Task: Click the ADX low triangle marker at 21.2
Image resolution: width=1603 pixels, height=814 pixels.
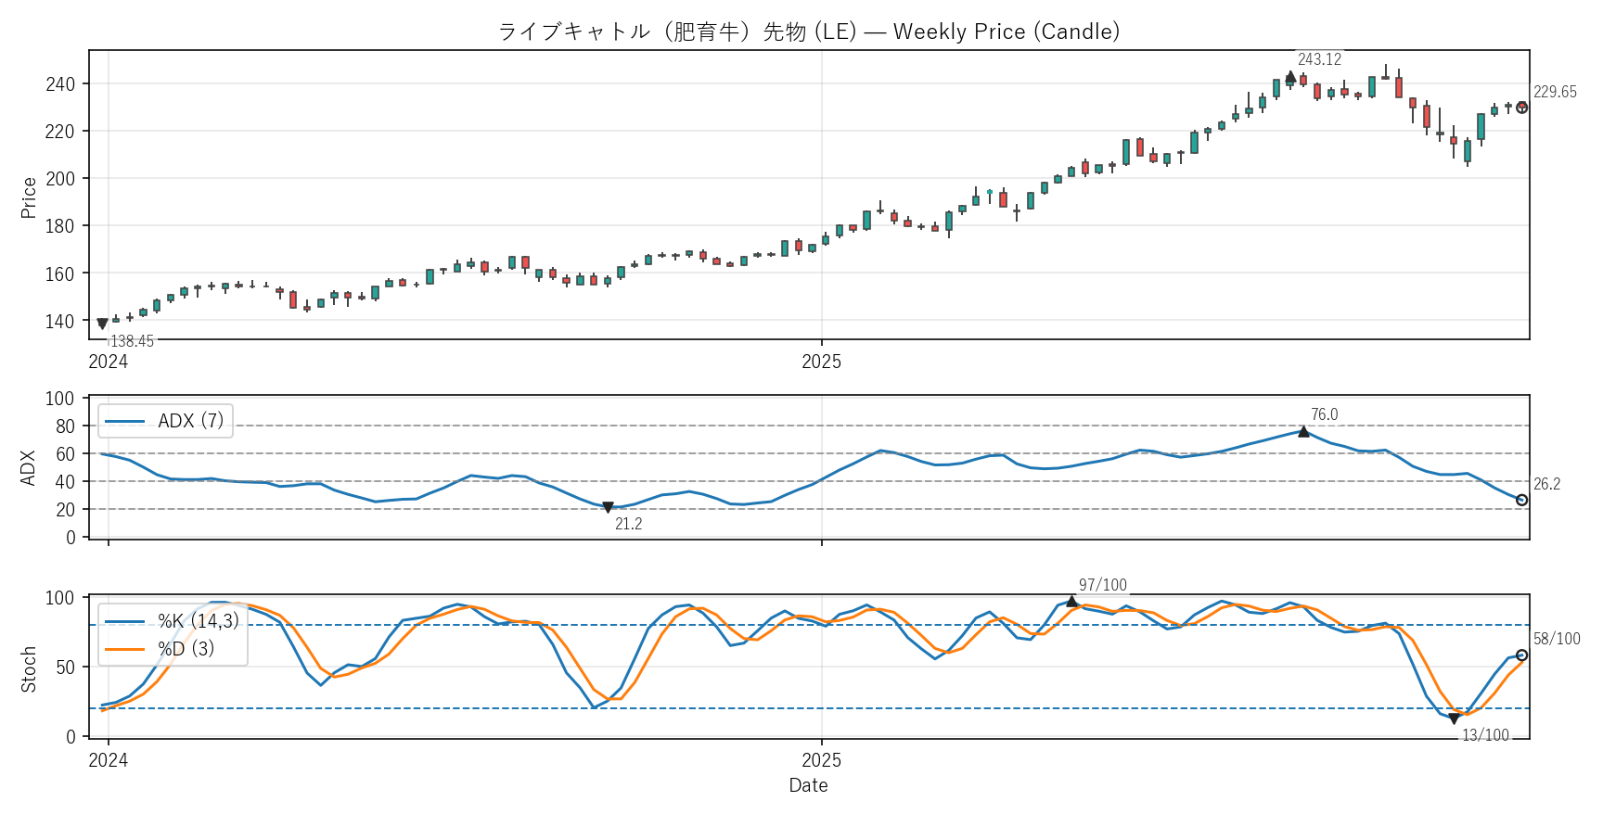Action: pyautogui.click(x=608, y=507)
